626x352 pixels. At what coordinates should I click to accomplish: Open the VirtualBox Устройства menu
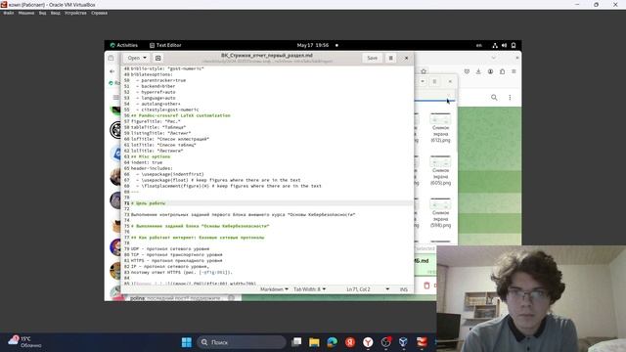click(x=75, y=13)
